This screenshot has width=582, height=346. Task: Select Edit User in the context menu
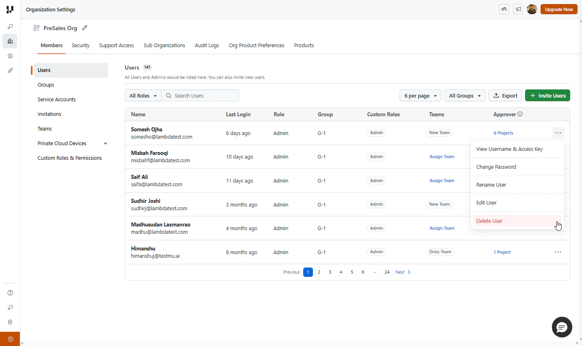(517, 203)
